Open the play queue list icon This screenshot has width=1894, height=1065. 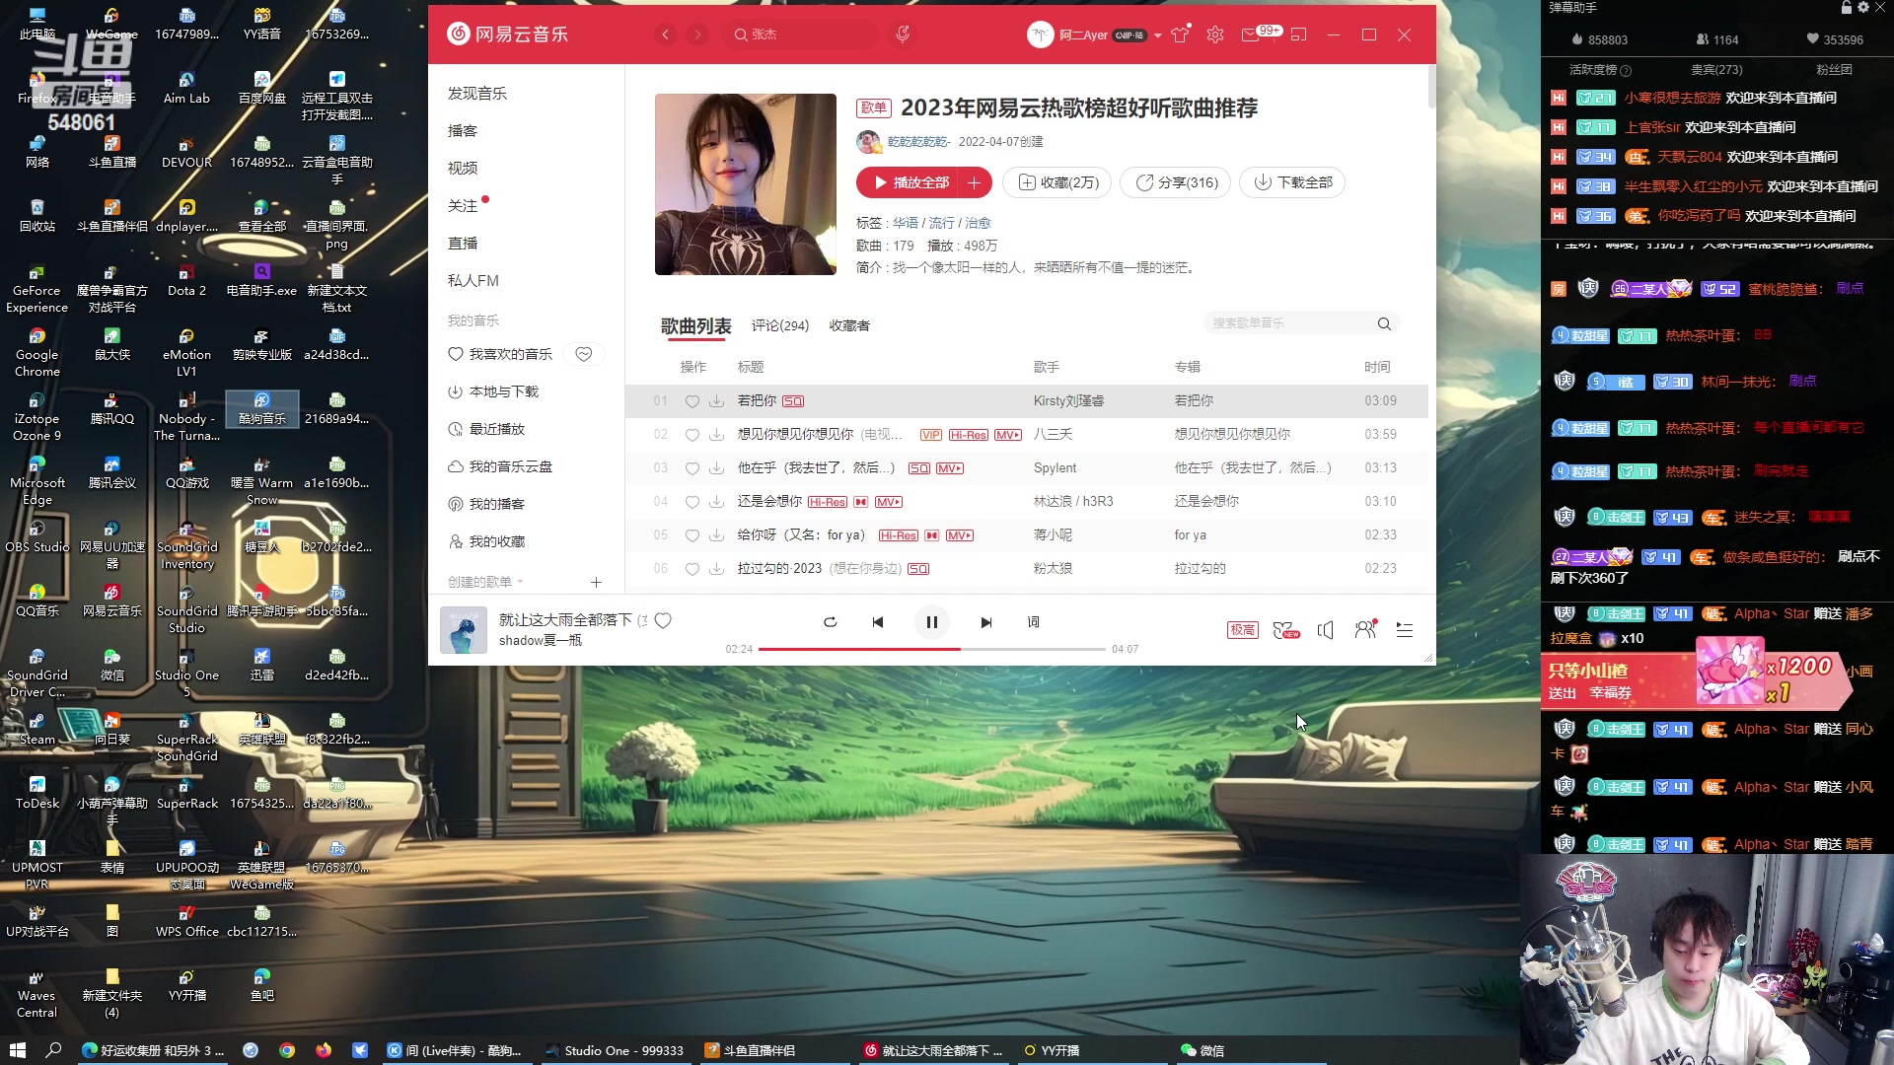click(1405, 630)
